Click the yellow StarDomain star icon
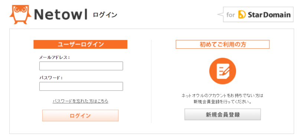The image size is (297, 138). coord(242,15)
